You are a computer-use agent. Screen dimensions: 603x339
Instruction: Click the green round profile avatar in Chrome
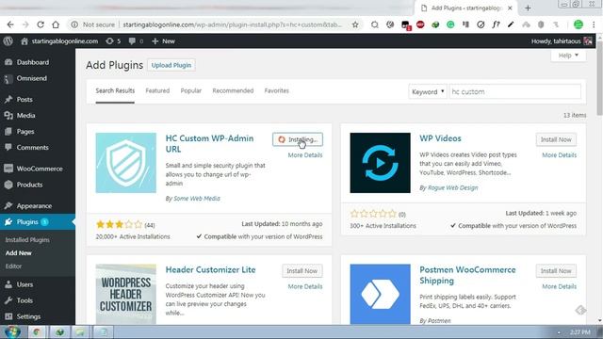pyautogui.click(x=578, y=24)
